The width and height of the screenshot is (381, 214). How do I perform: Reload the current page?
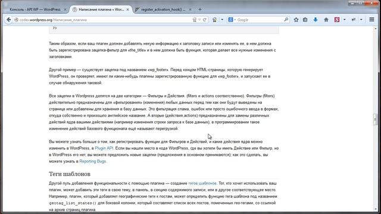click(x=205, y=20)
